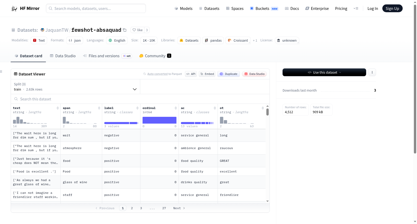Focus the Search this dataset field
417x224 pixels.
pyautogui.click(x=140, y=99)
